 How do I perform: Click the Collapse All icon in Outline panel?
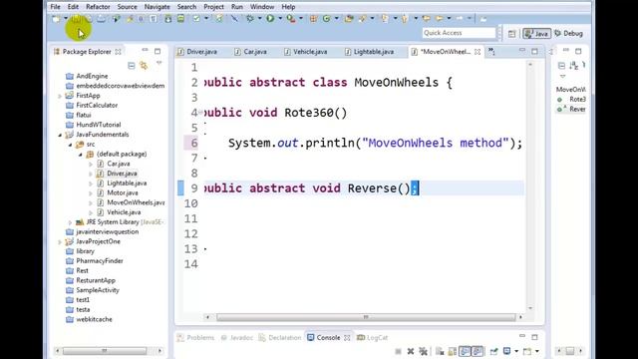click(x=561, y=66)
